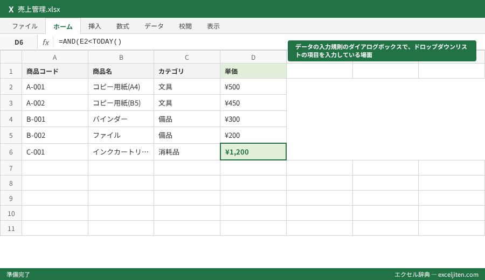485x280 pixels.
Task: Click the 売上管理.xlsx file title
Action: 39,9
